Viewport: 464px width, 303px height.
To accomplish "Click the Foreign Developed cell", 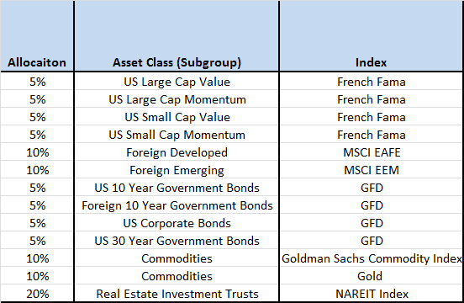I will (x=177, y=152).
